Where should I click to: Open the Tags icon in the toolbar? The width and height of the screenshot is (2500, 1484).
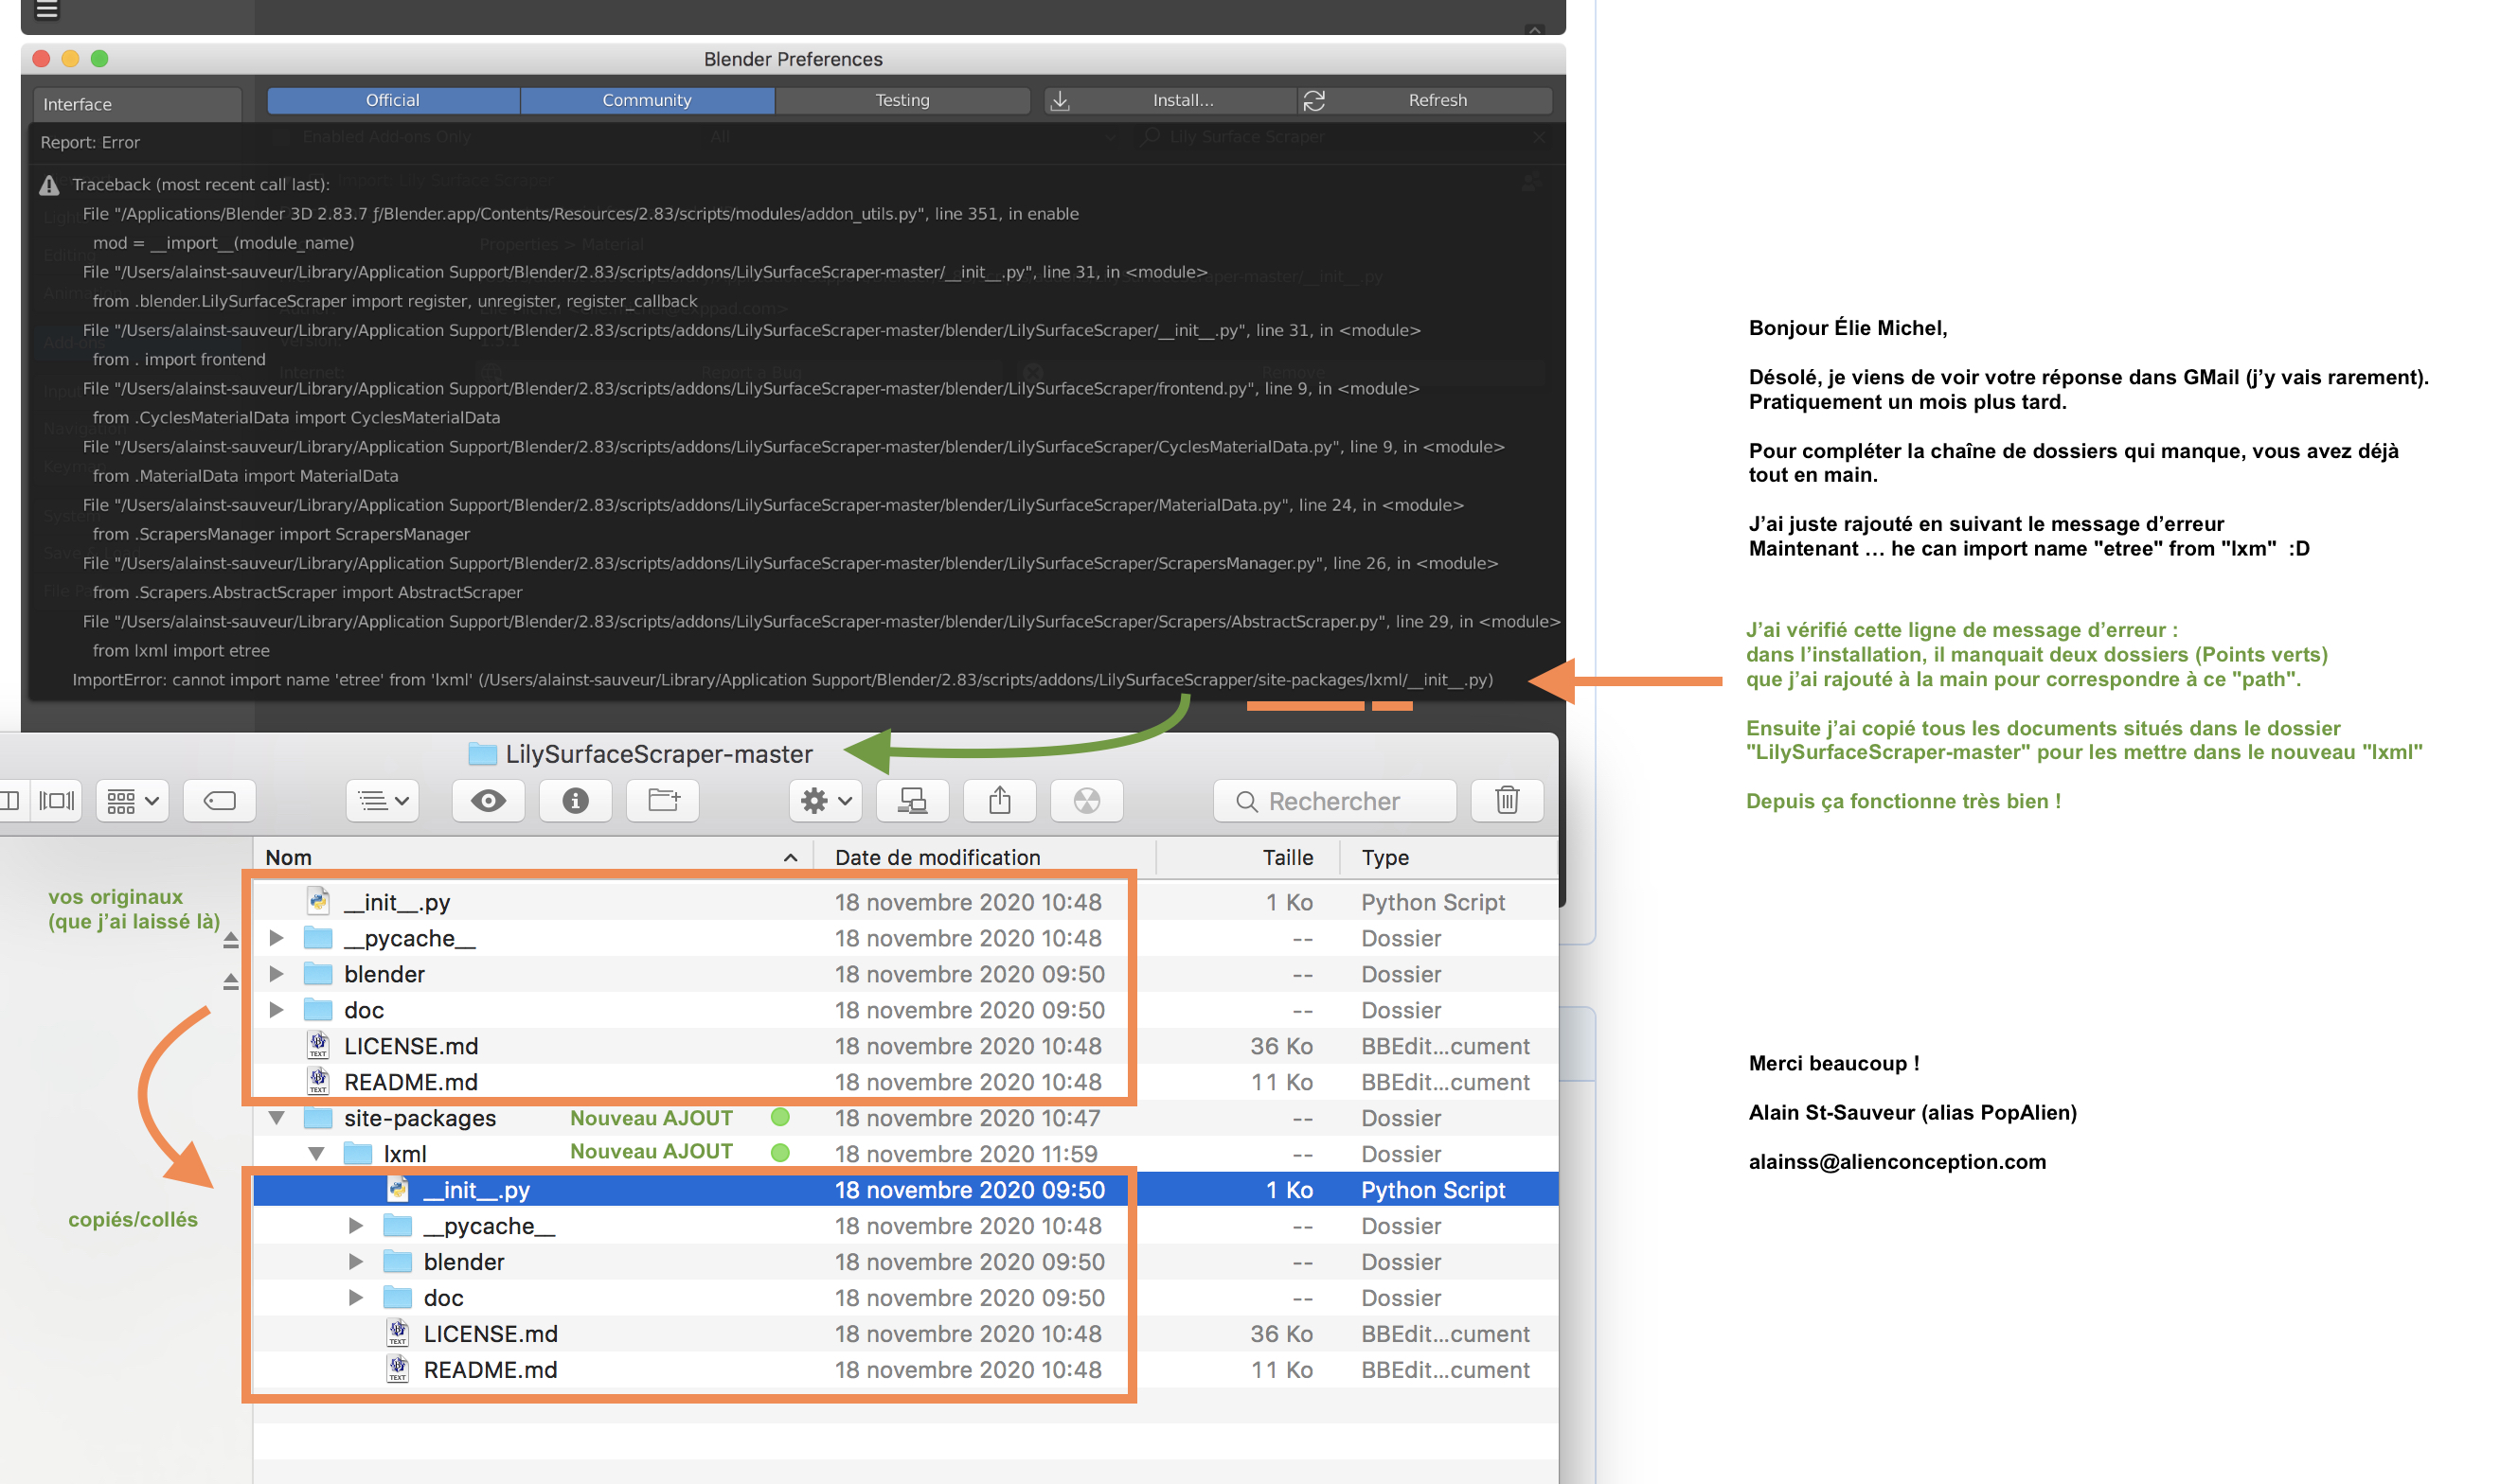(x=219, y=800)
